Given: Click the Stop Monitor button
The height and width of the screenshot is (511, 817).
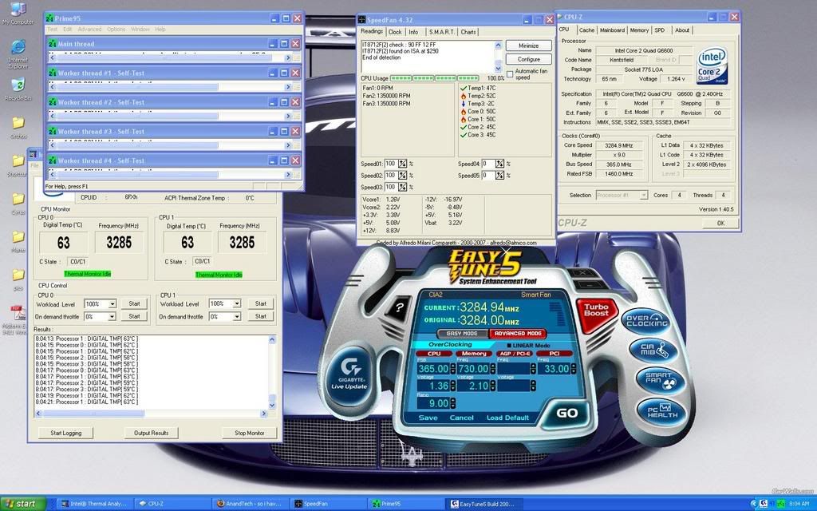Looking at the screenshot, I should tap(249, 433).
